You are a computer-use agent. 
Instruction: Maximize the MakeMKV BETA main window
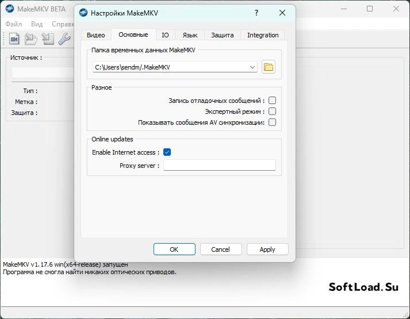pos(370,9)
